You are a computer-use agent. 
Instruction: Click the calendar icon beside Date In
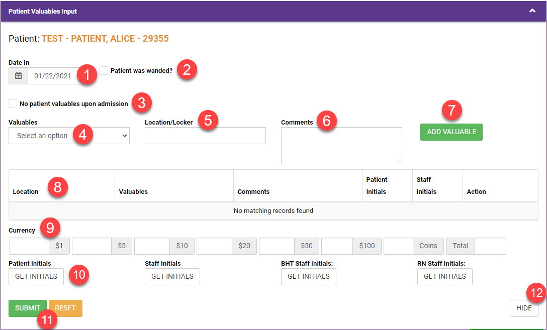click(x=18, y=76)
